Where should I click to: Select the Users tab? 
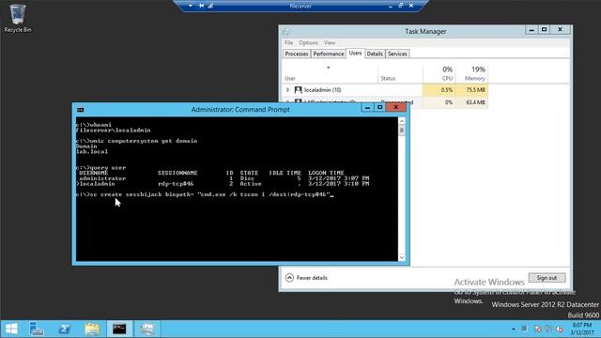[355, 54]
